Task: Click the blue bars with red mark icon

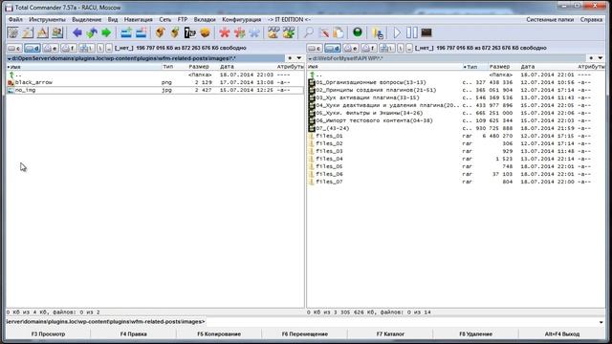Action: point(141,32)
